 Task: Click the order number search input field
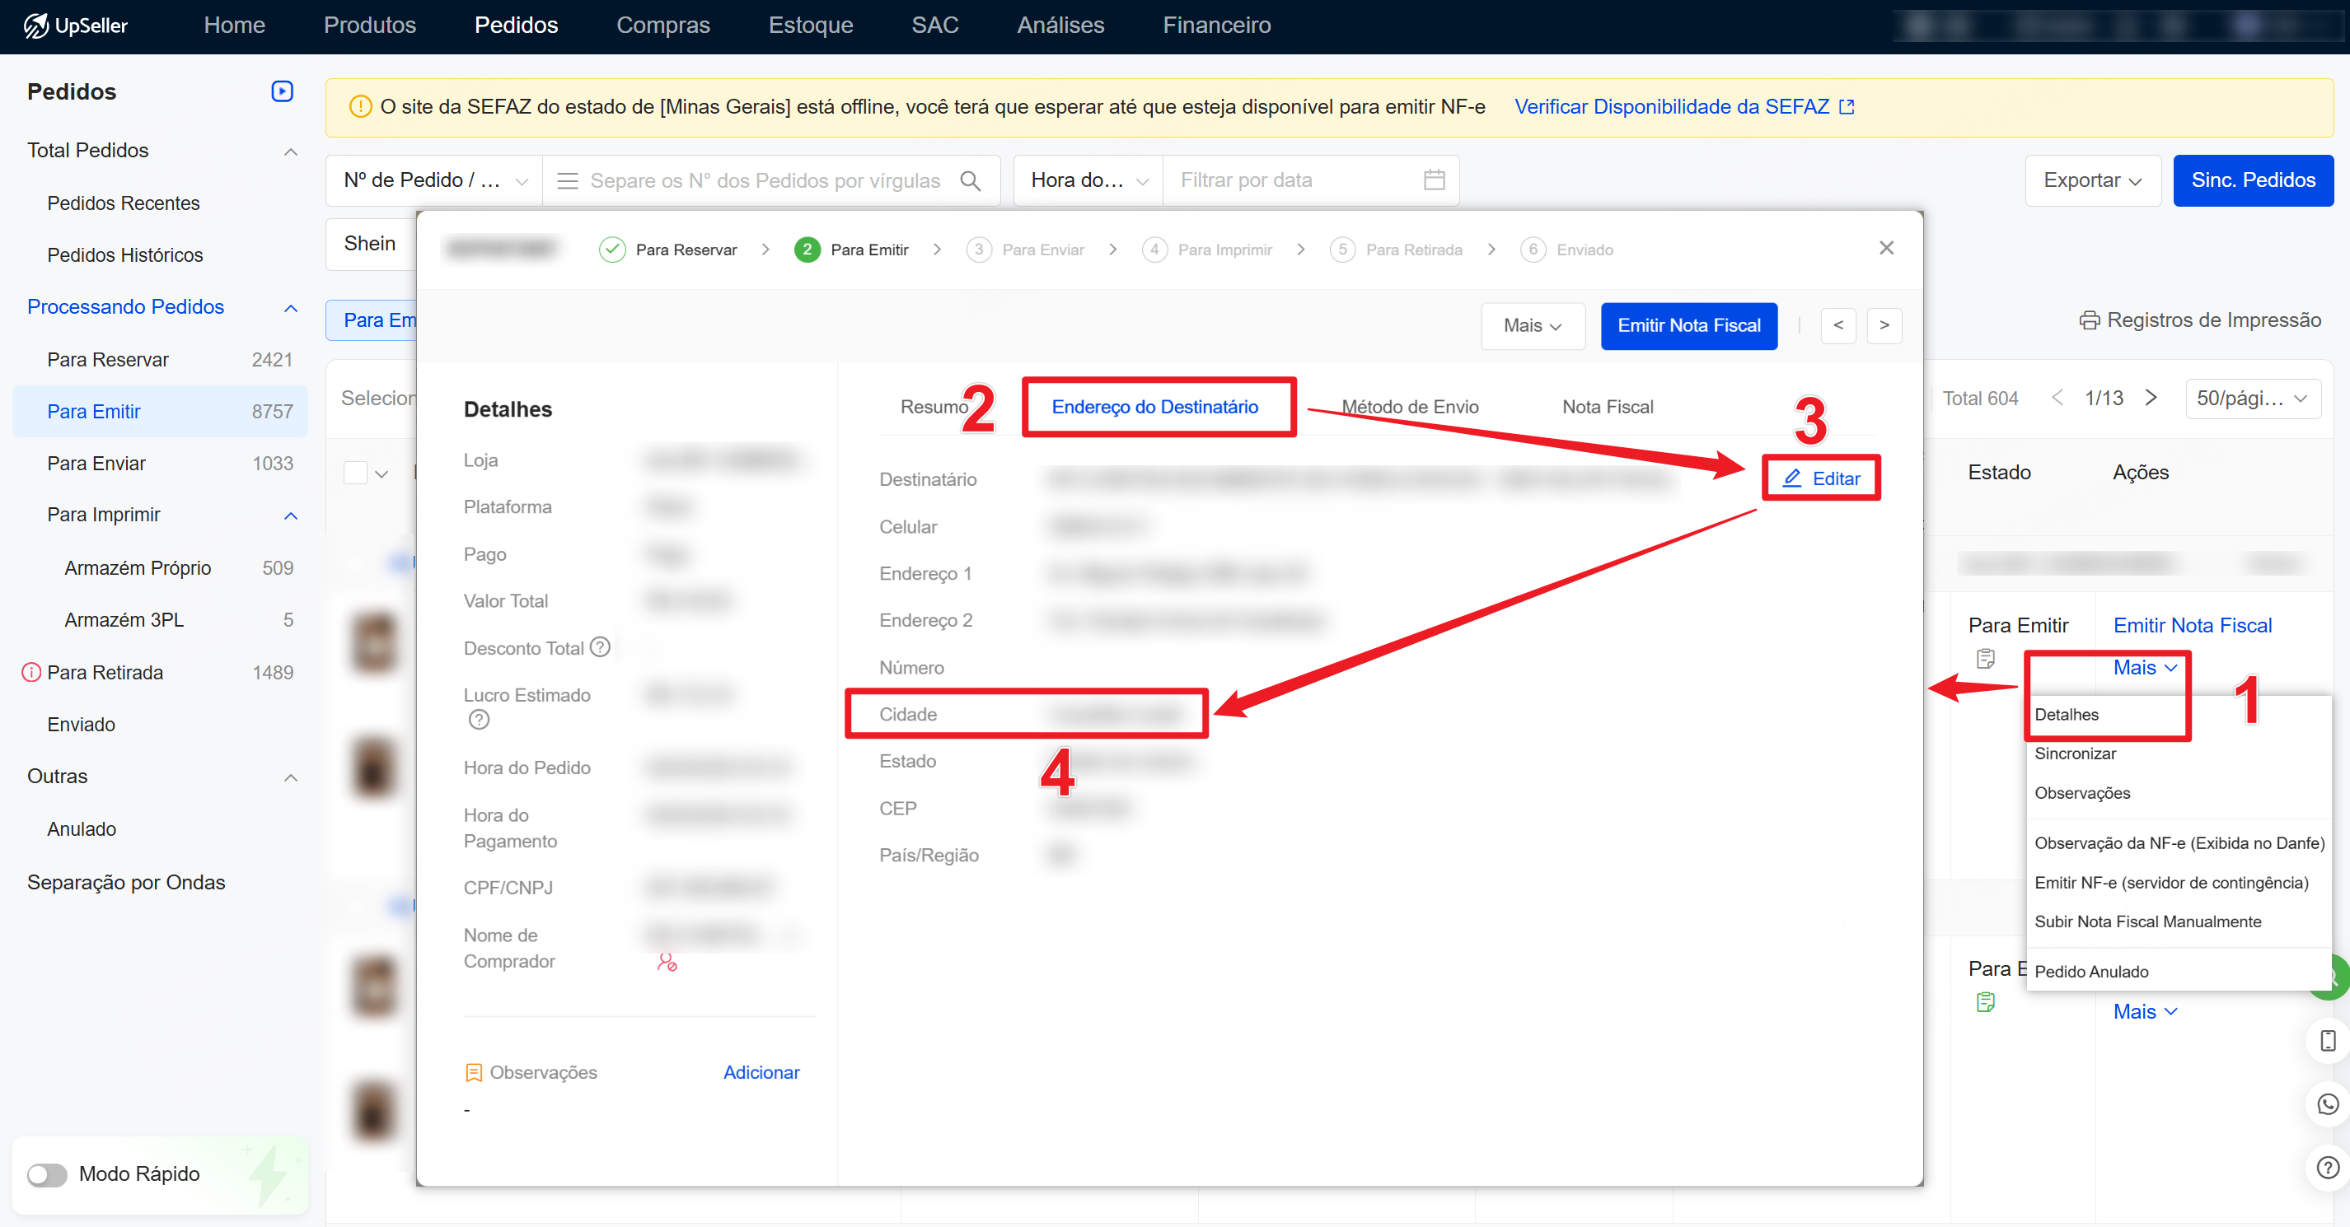[x=764, y=180]
